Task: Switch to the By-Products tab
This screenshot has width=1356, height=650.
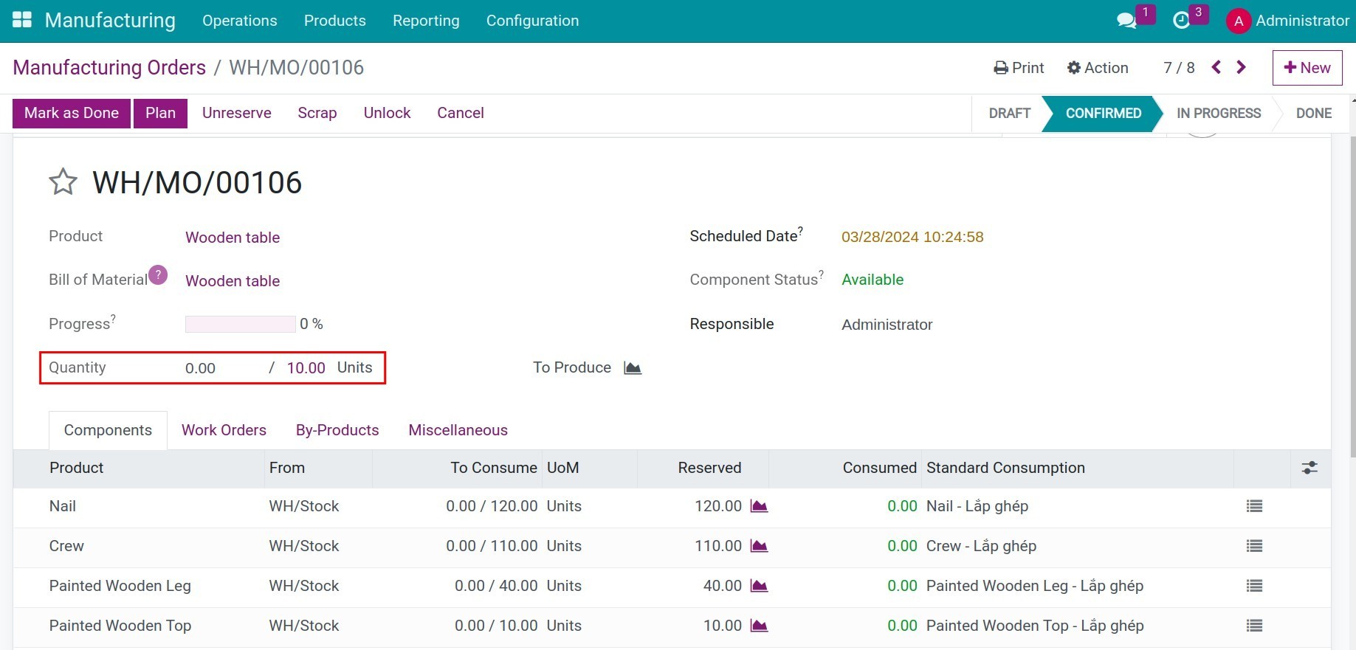Action: click(337, 430)
